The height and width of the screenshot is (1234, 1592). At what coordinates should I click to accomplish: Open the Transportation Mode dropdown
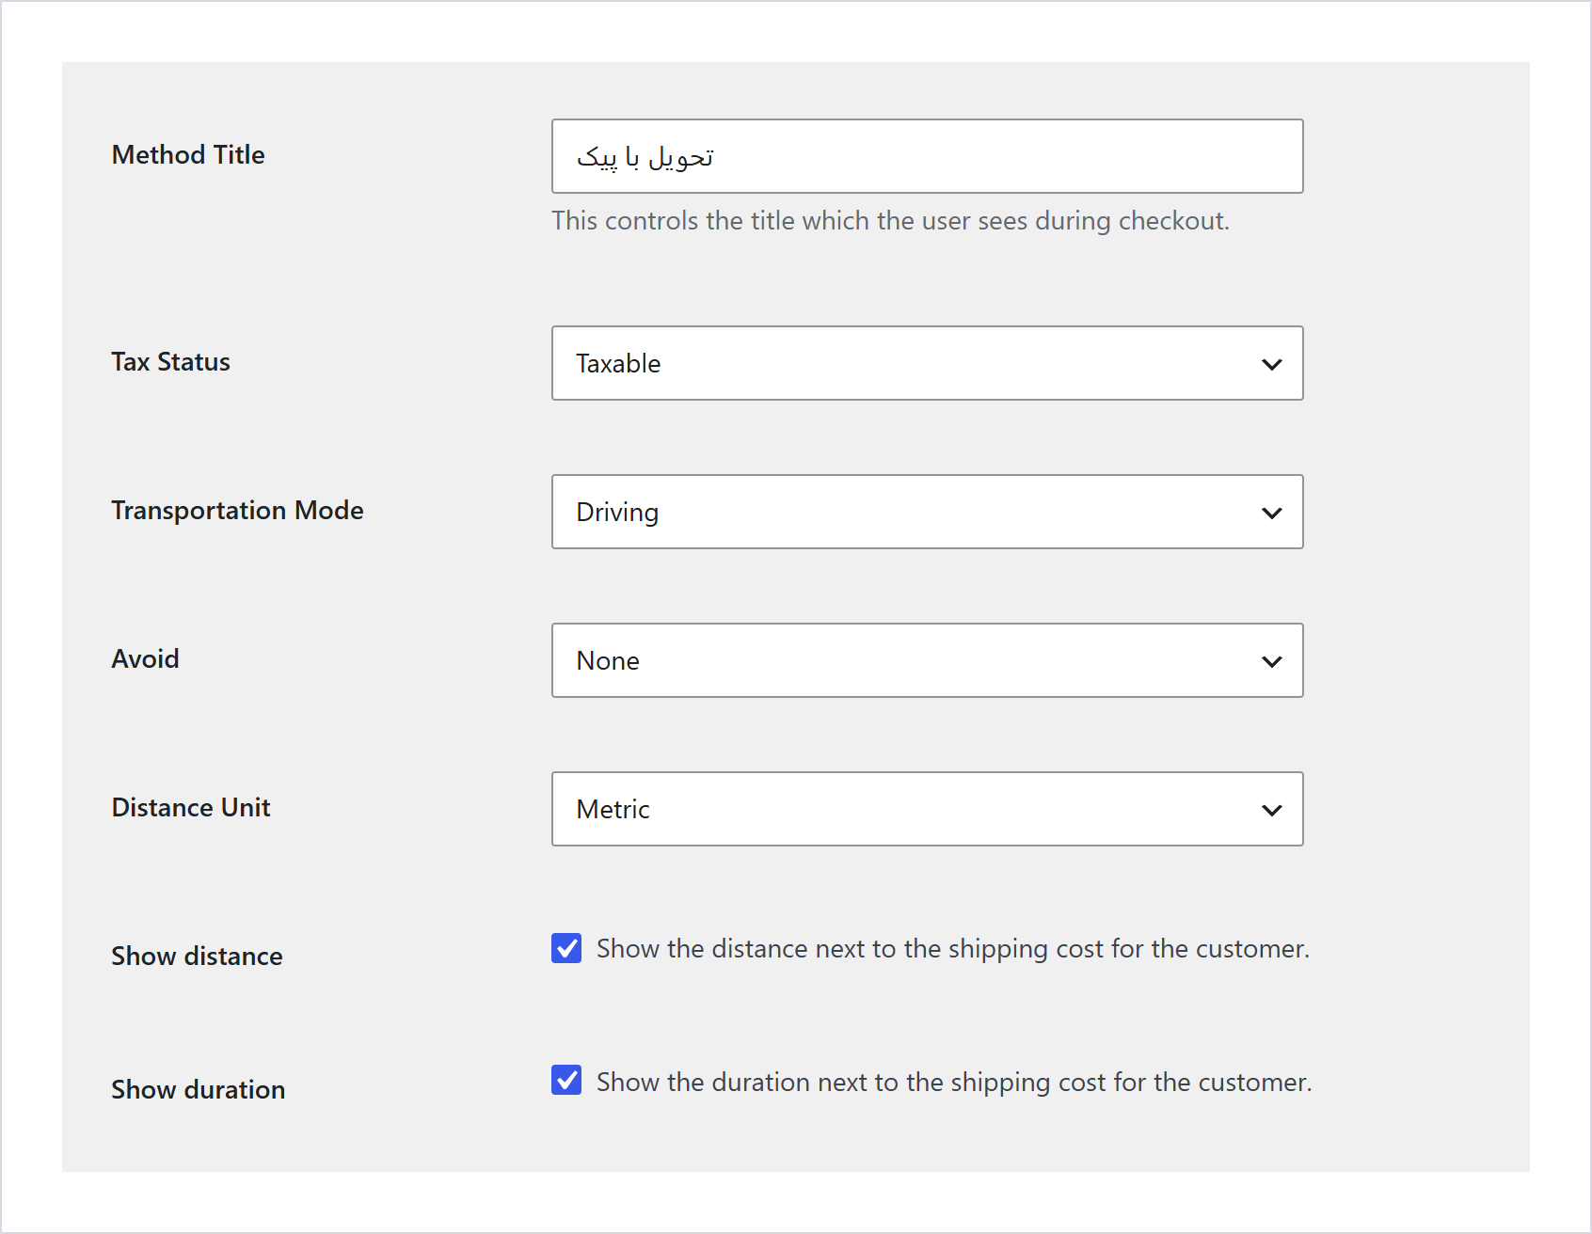click(x=927, y=512)
